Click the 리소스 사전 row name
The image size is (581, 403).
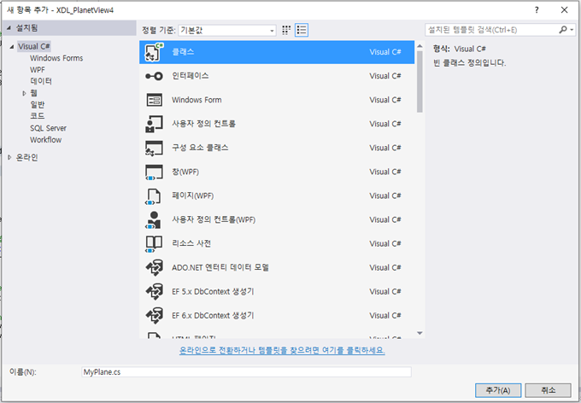click(x=191, y=243)
